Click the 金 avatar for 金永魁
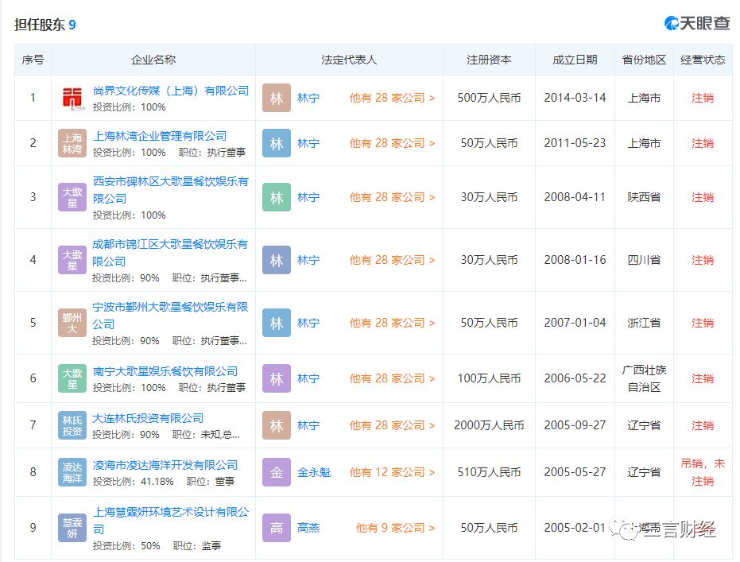Viewport: 740px width, 562px height. [277, 472]
